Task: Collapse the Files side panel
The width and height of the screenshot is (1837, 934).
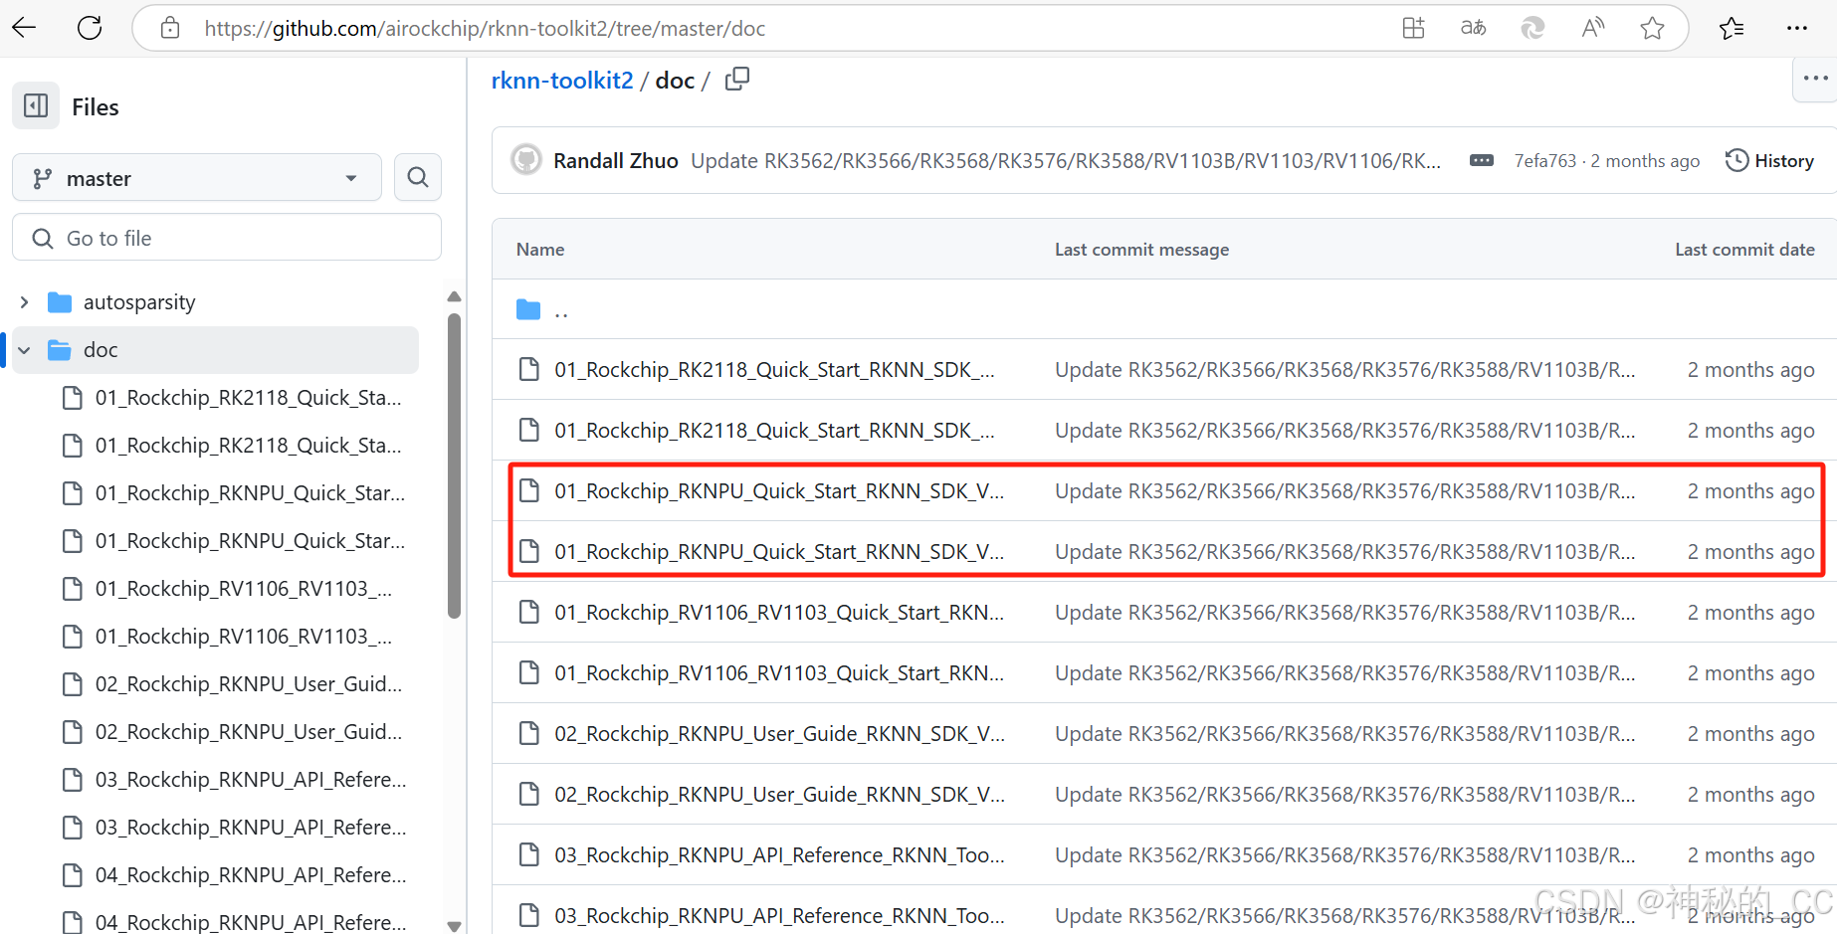Action: [36, 105]
